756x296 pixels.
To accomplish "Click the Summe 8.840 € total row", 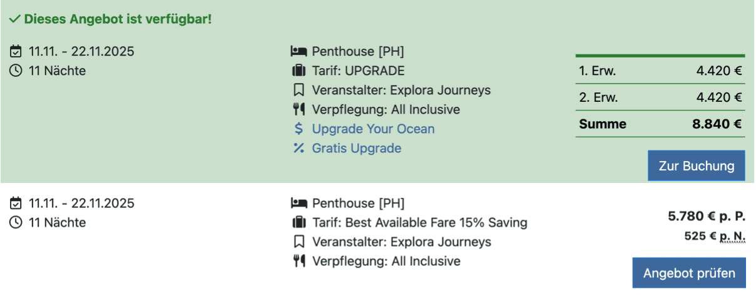I will point(660,124).
